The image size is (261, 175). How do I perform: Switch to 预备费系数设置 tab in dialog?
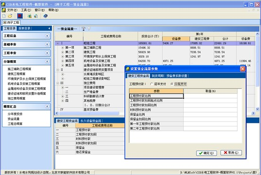coord(177,76)
